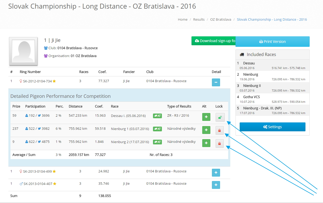The height and width of the screenshot is (203, 323).
Task: Click green plus Alt button for Dessau I.
Action: [206, 117]
